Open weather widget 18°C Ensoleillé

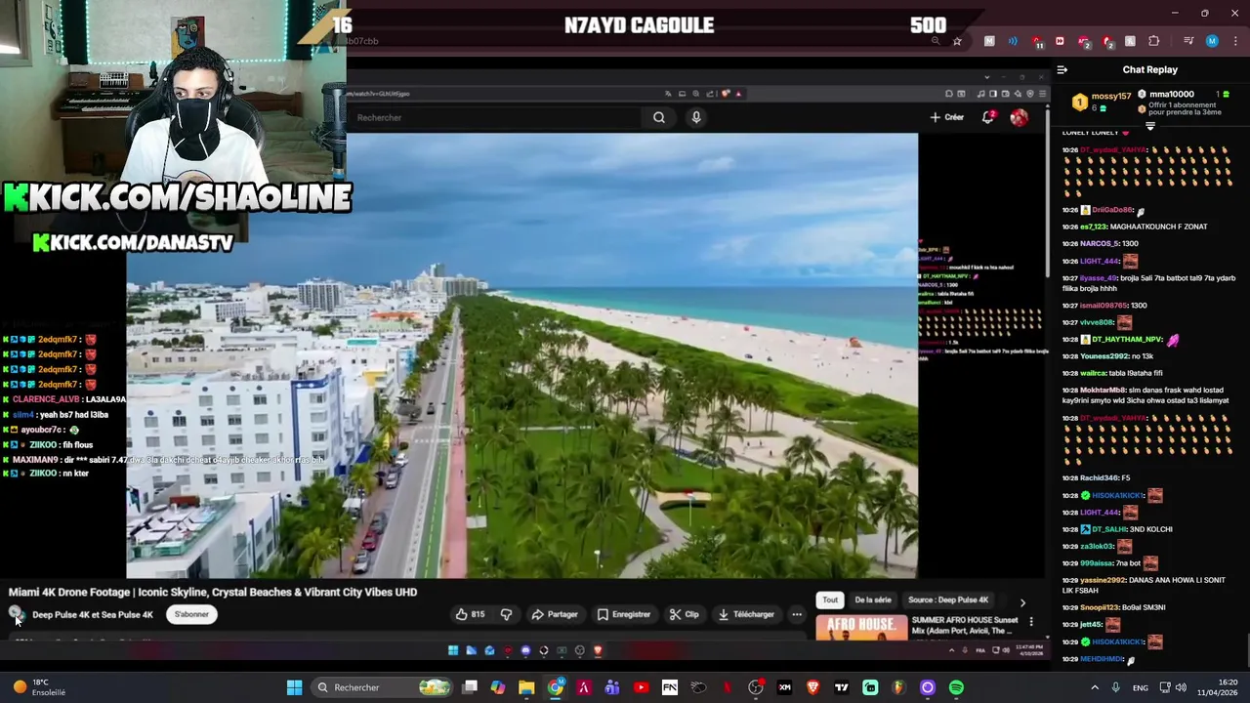click(x=39, y=687)
